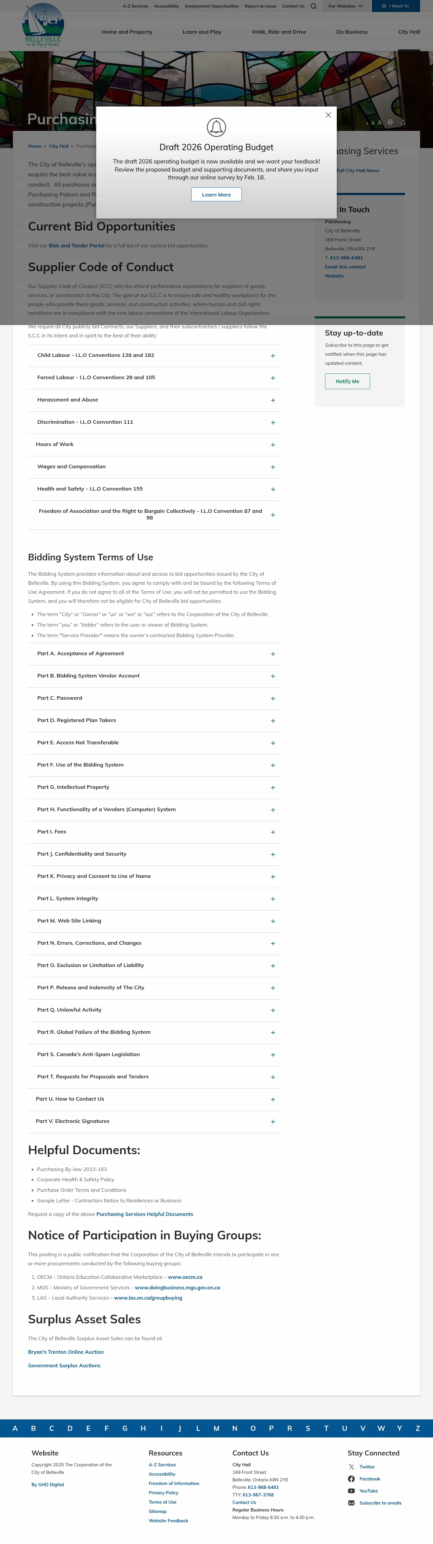Click the search magnifier icon
This screenshot has height=1544, width=433.
pyautogui.click(x=313, y=6)
